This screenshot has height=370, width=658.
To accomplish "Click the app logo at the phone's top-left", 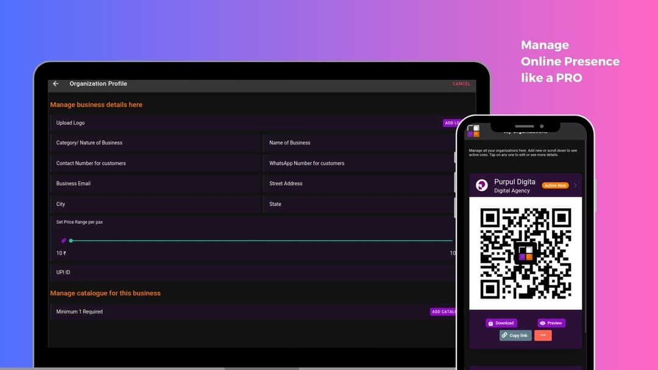I will [473, 131].
